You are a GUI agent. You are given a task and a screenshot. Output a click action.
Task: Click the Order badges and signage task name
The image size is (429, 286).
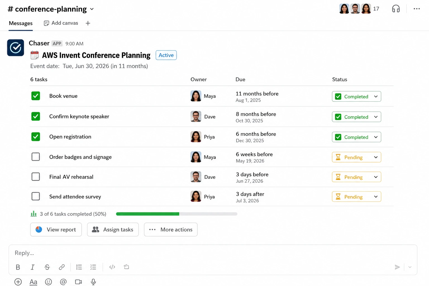coord(80,157)
